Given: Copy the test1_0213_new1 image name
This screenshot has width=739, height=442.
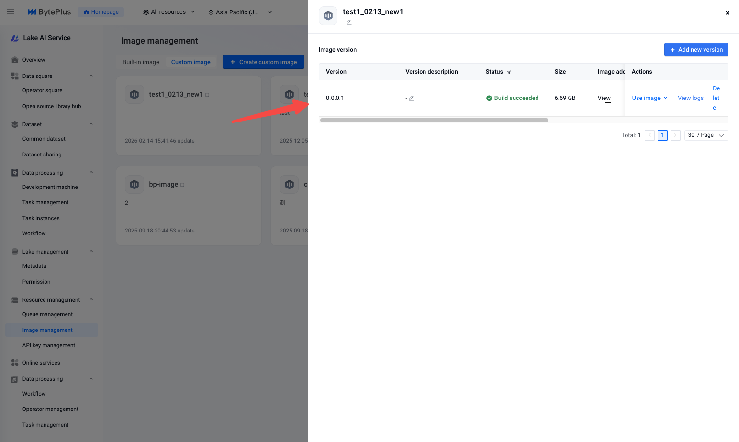Looking at the screenshot, I should [x=208, y=95].
